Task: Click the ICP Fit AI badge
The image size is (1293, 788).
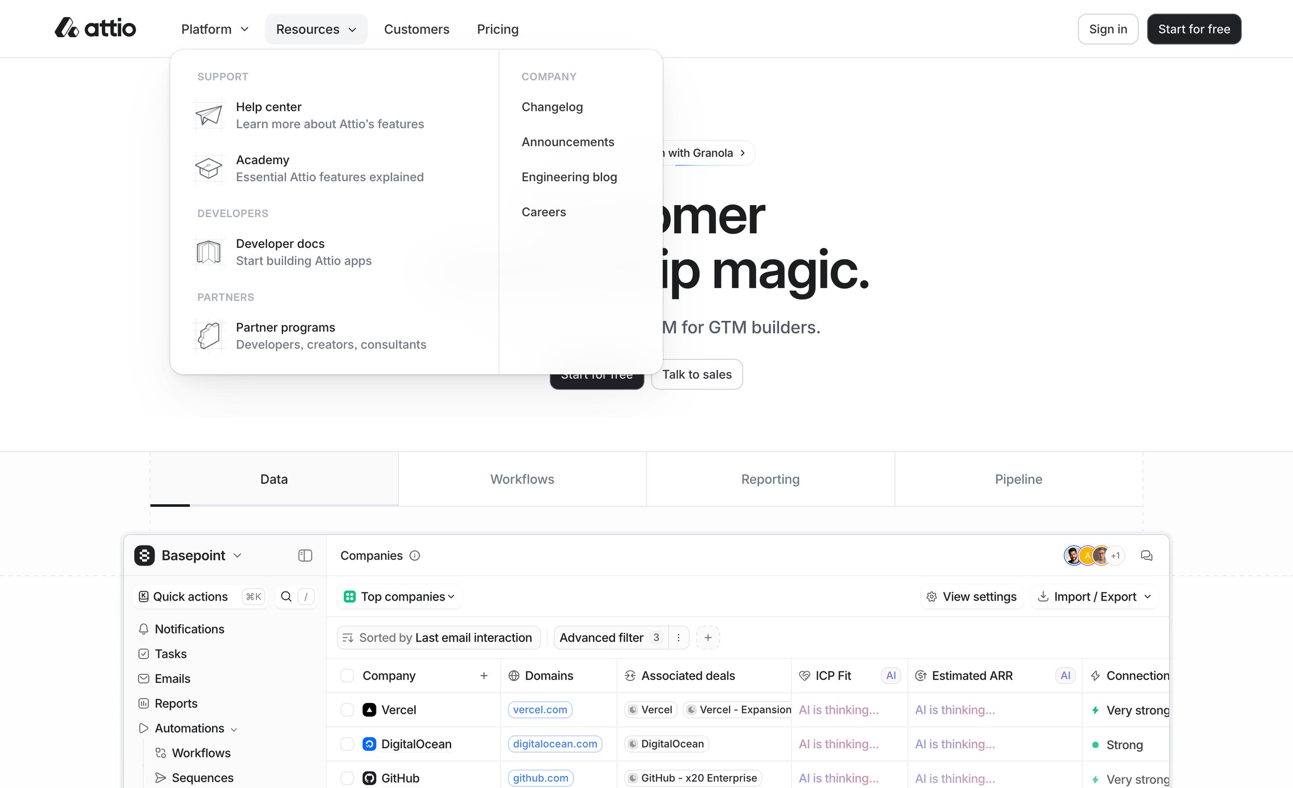Action: pos(891,675)
